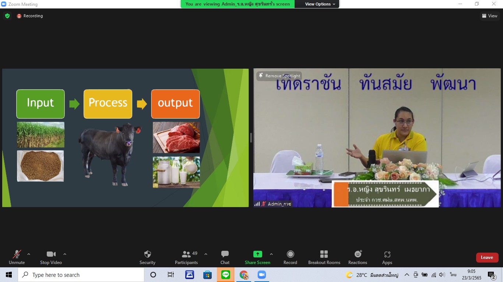Stop the camera video
The image size is (503, 282).
pos(51,257)
